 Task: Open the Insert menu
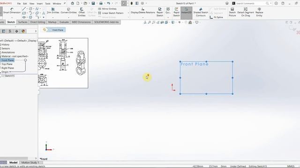pyautogui.click(x=39, y=3)
